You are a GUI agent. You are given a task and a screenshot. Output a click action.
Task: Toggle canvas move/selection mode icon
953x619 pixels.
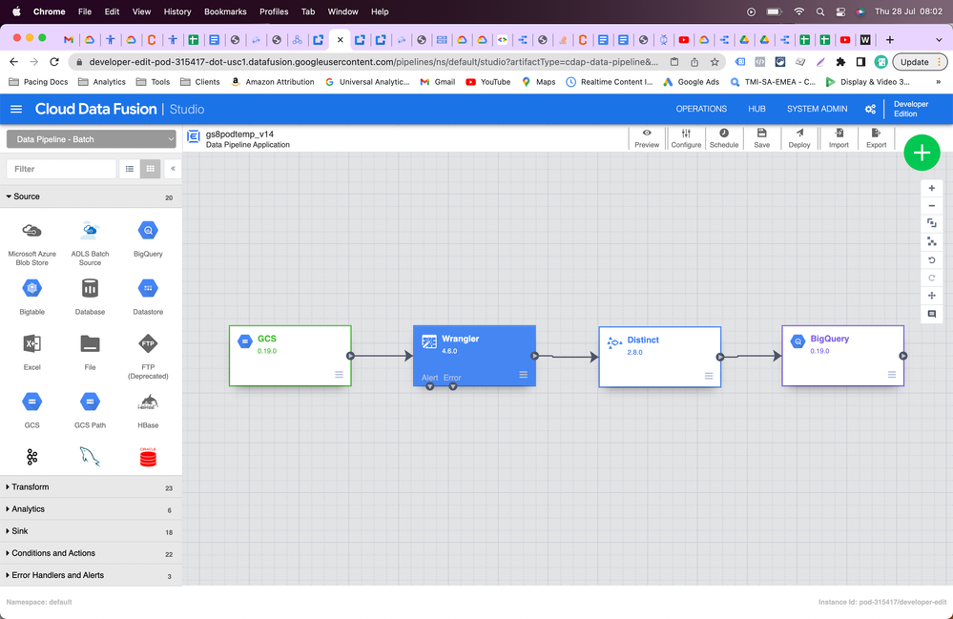[x=931, y=296]
